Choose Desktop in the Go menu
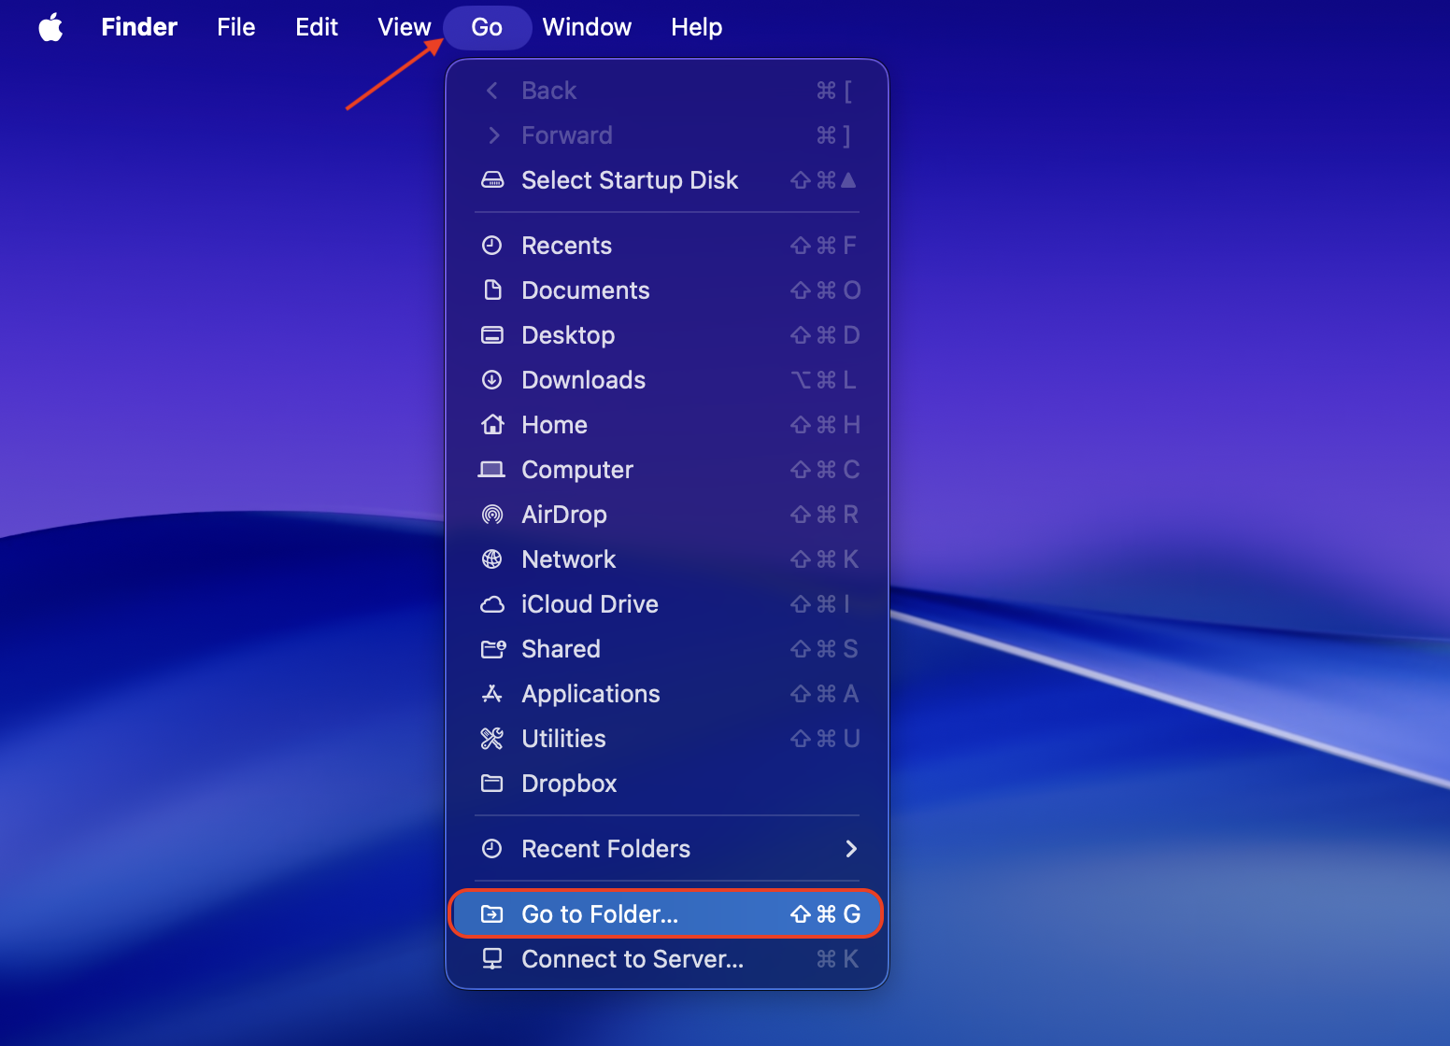This screenshot has width=1450, height=1046. 667,335
